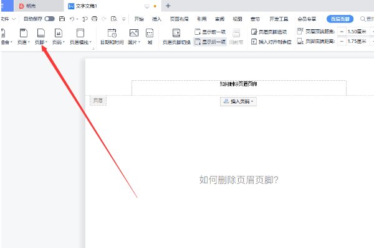Click the save disk icon

pyautogui.click(x=62, y=19)
